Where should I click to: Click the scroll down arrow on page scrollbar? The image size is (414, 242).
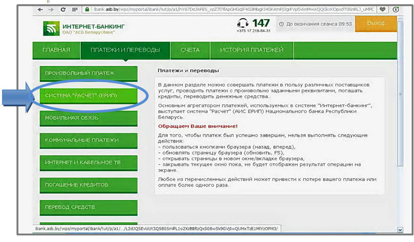click(x=400, y=230)
